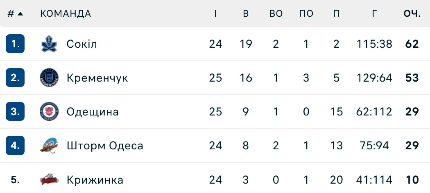
Task: Click the rank 4 position badge
Action: click(x=16, y=146)
